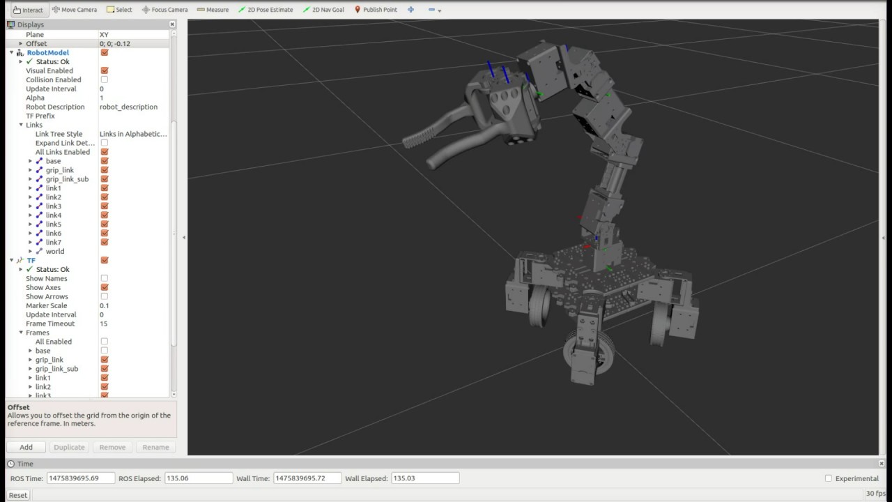This screenshot has height=502, width=892.
Task: Expand the link2 entry
Action: pyautogui.click(x=30, y=197)
